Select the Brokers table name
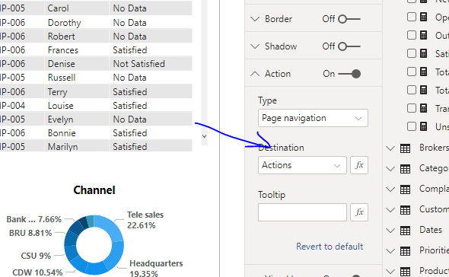Image resolution: width=449 pixels, height=277 pixels. click(x=434, y=148)
